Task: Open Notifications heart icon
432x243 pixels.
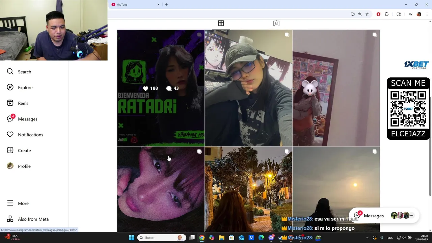Action: point(10,135)
